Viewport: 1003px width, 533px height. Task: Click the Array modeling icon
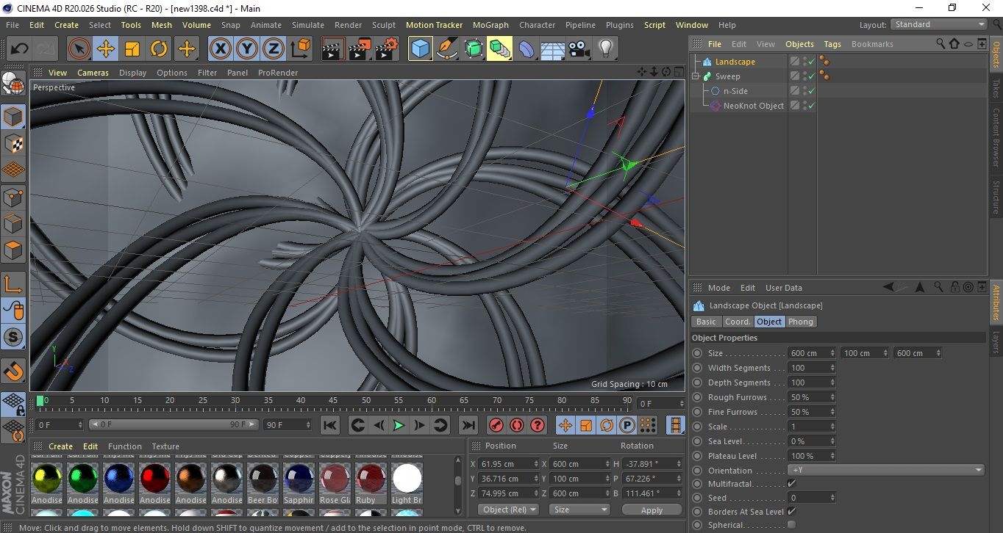point(500,49)
